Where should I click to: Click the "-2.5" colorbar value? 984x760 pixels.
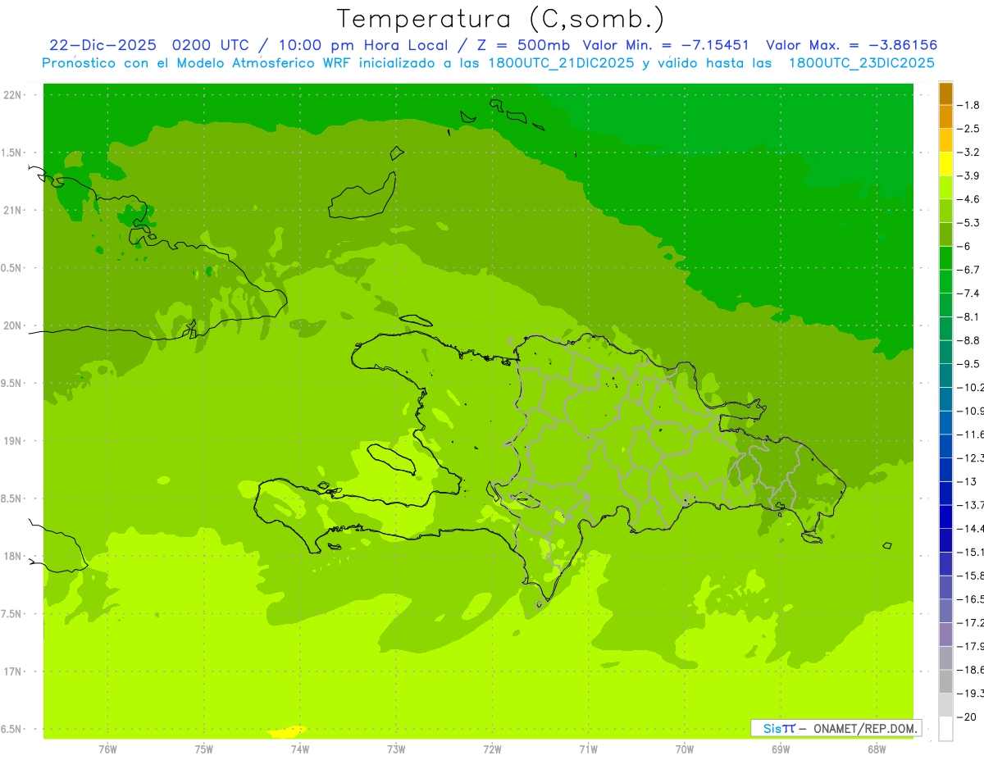pyautogui.click(x=969, y=129)
